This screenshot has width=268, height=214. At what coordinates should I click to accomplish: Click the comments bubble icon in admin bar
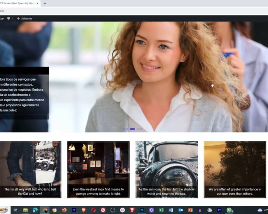coord(9,18)
